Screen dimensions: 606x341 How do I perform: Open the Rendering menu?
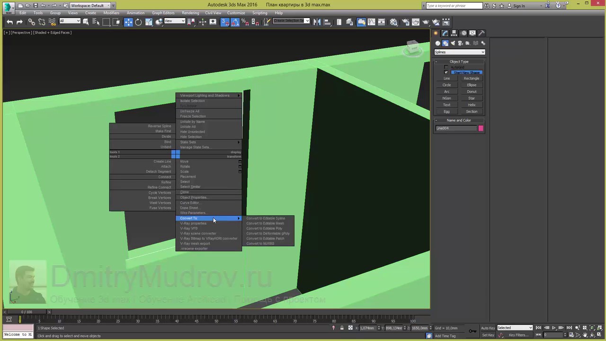(190, 13)
